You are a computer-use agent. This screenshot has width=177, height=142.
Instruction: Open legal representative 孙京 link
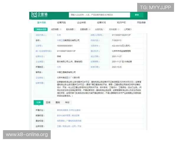(59, 35)
